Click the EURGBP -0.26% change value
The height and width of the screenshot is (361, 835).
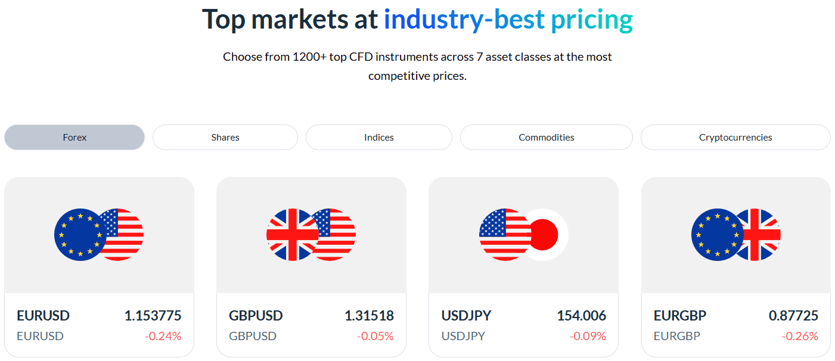point(800,336)
